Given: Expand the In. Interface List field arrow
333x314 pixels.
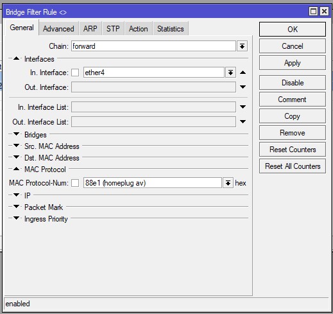Looking at the screenshot, I should pos(243,107).
